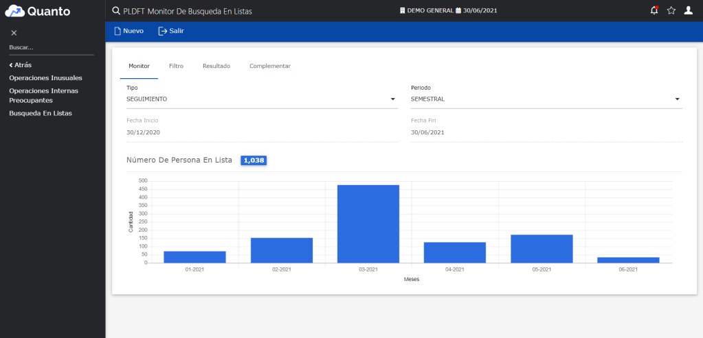Click the search magnifier icon in header
This screenshot has height=338, width=703.
[x=116, y=10]
